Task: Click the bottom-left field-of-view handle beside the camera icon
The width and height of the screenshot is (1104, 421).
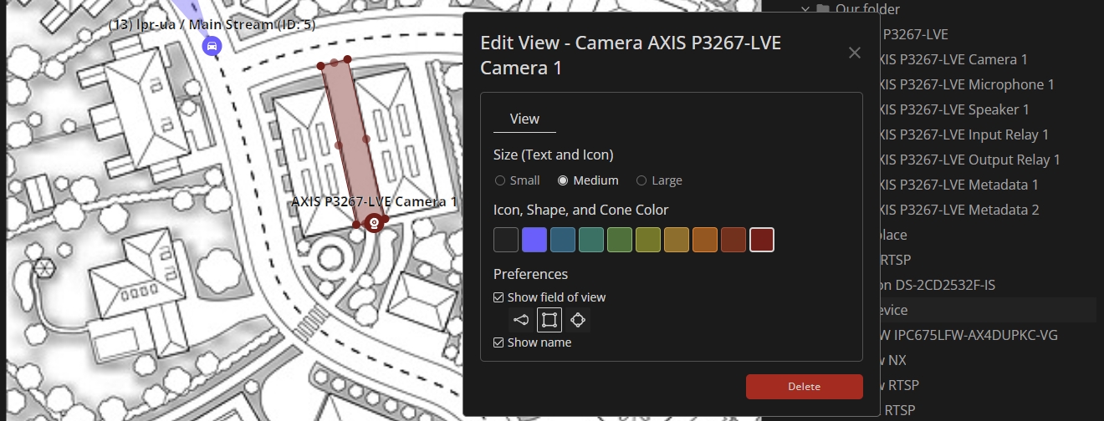Action: (356, 224)
